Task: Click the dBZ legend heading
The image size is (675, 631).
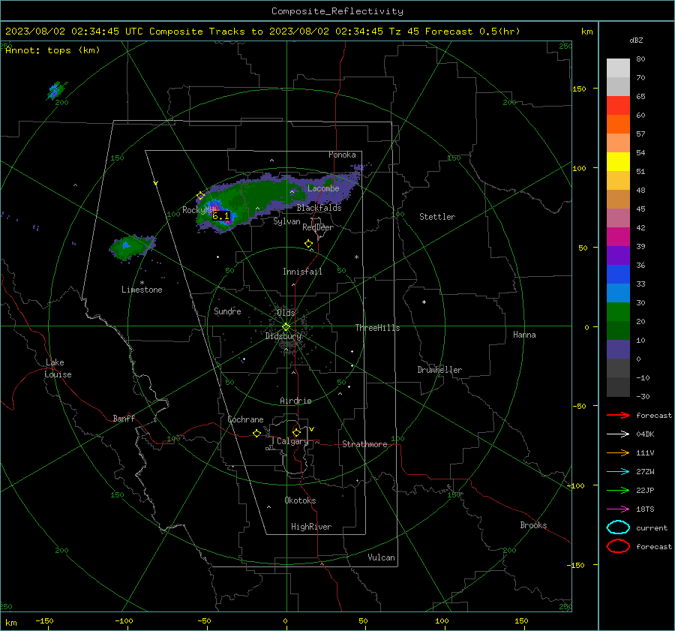Action: click(x=636, y=41)
